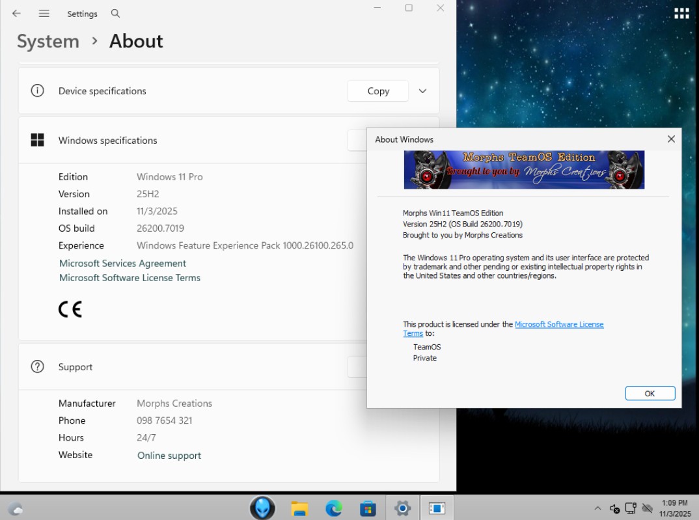Open the Alienware Start button
Viewport: 699px width, 520px height.
(x=262, y=508)
